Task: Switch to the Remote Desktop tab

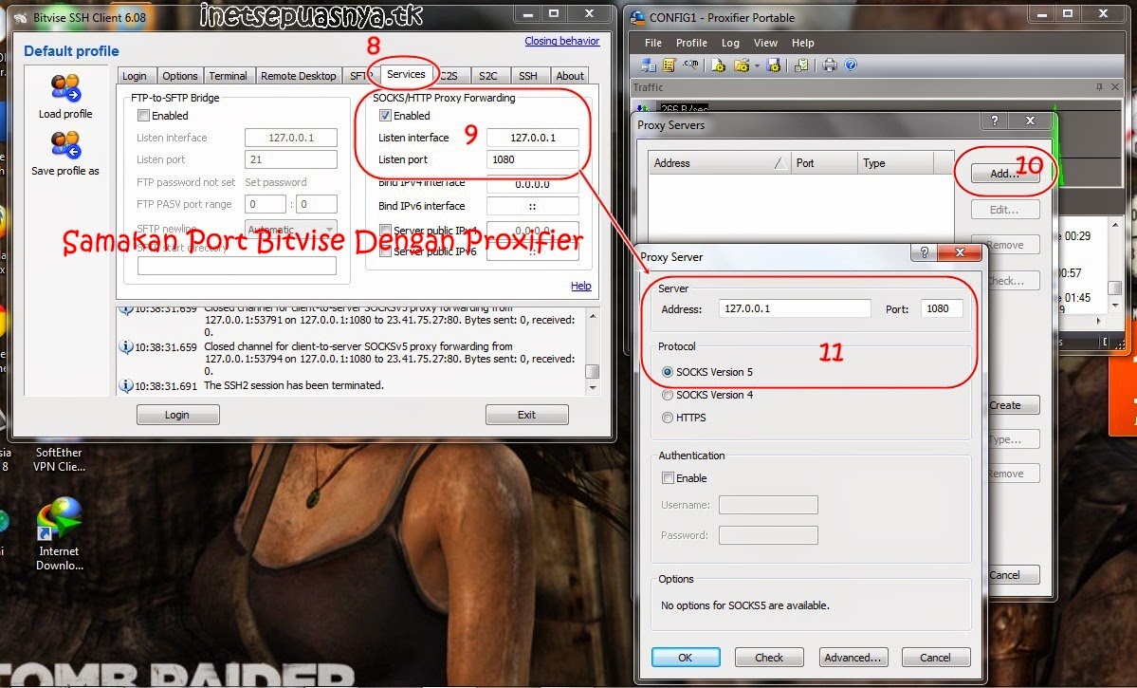Action: coord(298,76)
